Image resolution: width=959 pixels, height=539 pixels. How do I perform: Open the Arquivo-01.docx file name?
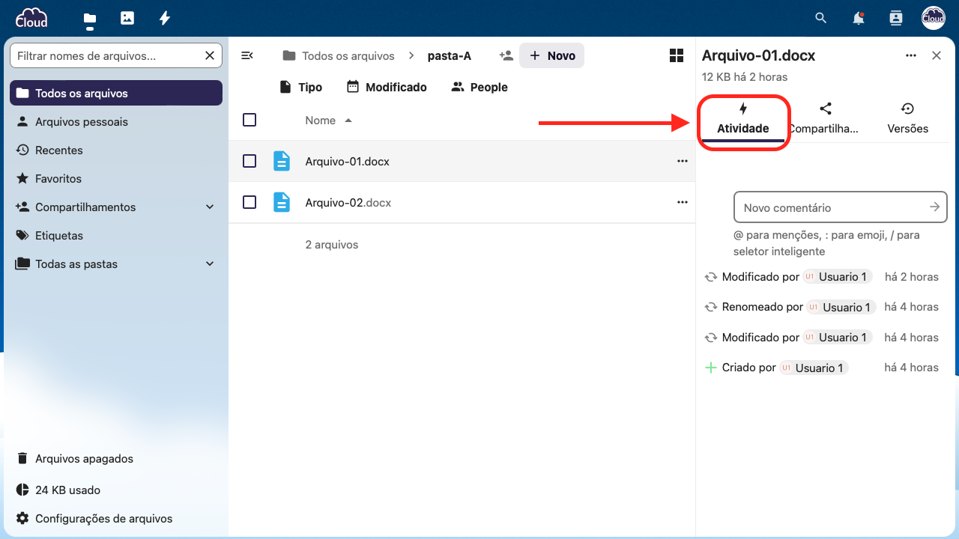(x=347, y=161)
